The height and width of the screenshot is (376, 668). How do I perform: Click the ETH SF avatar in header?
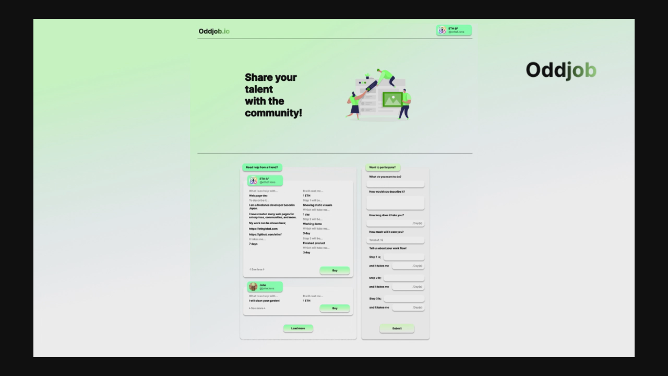(x=442, y=30)
